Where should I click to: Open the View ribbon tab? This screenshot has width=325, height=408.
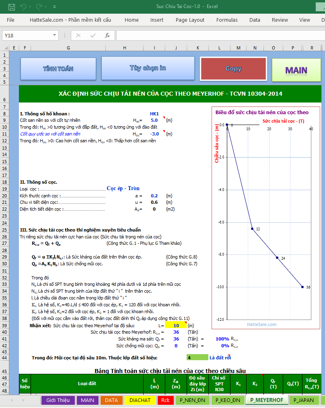click(x=304, y=20)
